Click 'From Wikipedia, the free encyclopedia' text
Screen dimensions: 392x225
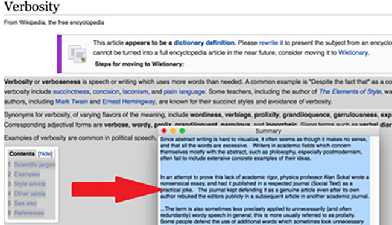tap(54, 23)
